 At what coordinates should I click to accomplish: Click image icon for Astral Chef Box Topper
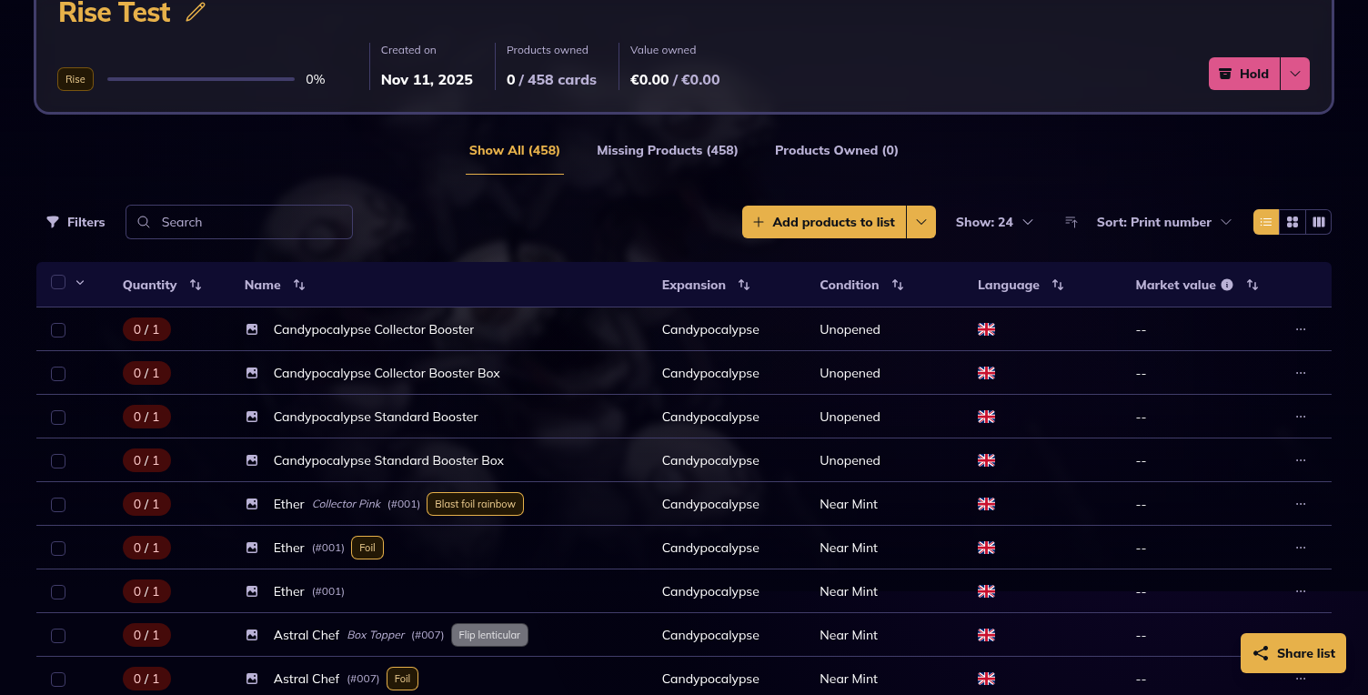pos(252,635)
